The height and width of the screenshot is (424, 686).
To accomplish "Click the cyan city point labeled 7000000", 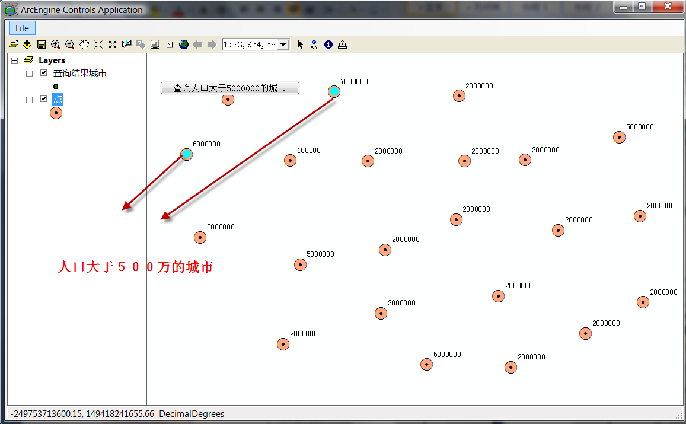I will coord(334,91).
